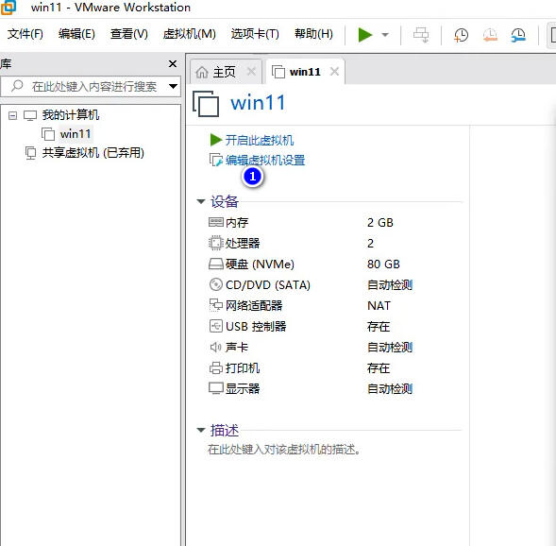Close the 主页 tab

click(x=251, y=72)
